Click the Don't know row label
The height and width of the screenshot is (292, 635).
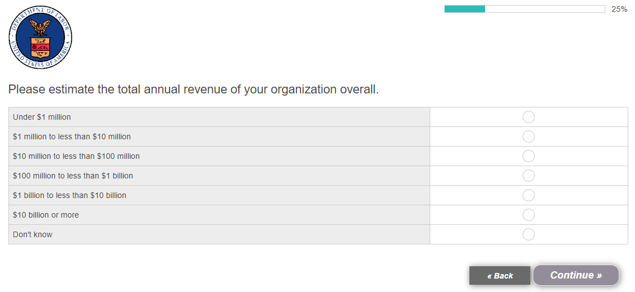pos(32,234)
